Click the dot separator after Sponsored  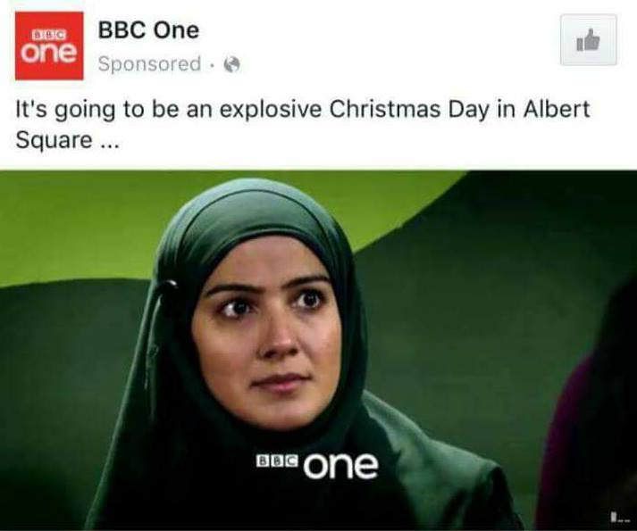coord(213,64)
